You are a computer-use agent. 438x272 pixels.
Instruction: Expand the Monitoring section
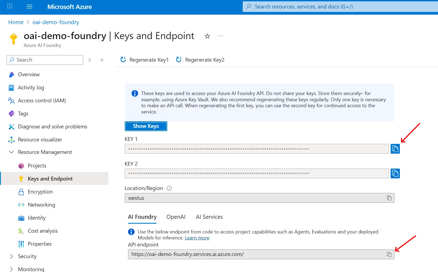[x=11, y=269]
